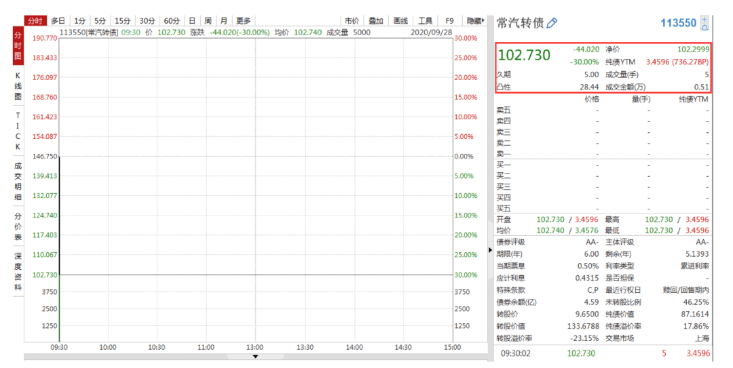The width and height of the screenshot is (733, 368).
Task: Open the 工具 menu
Action: (x=425, y=20)
